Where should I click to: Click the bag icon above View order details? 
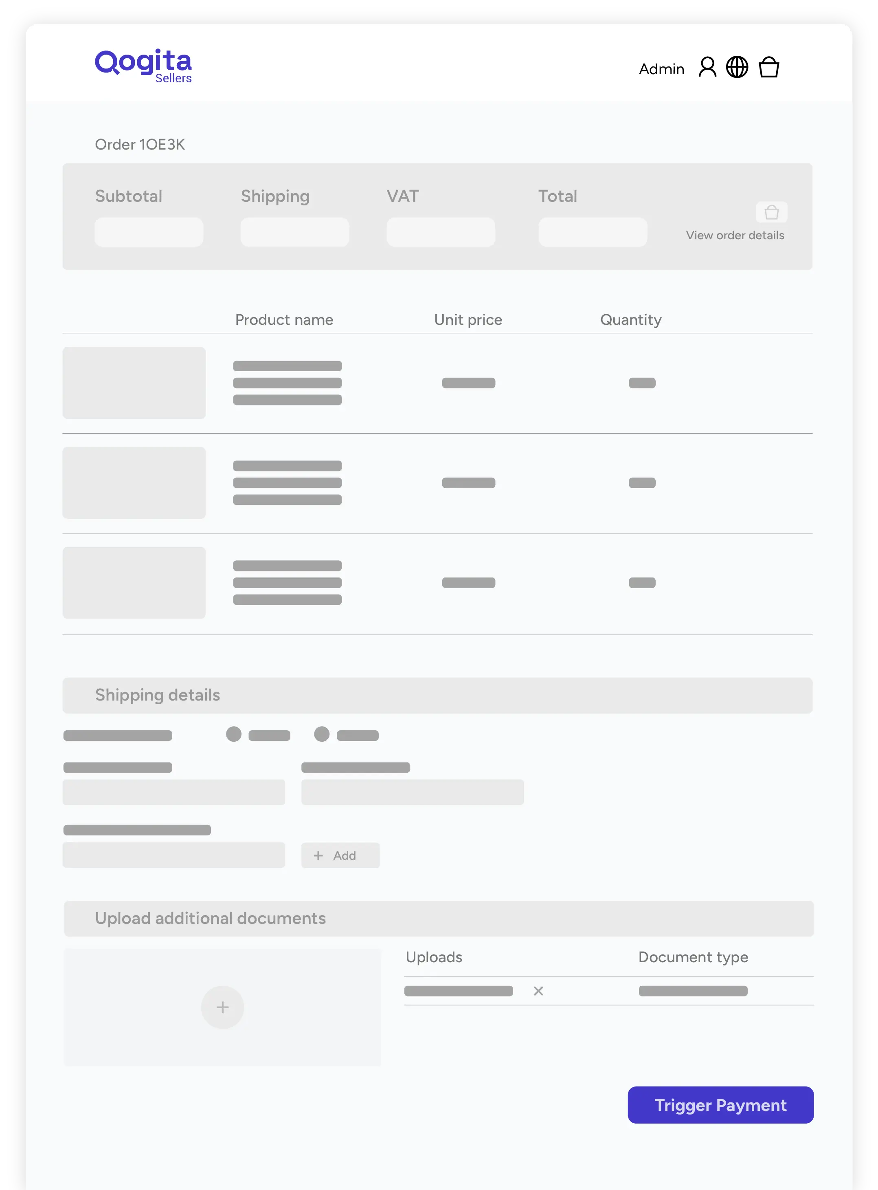[771, 213]
